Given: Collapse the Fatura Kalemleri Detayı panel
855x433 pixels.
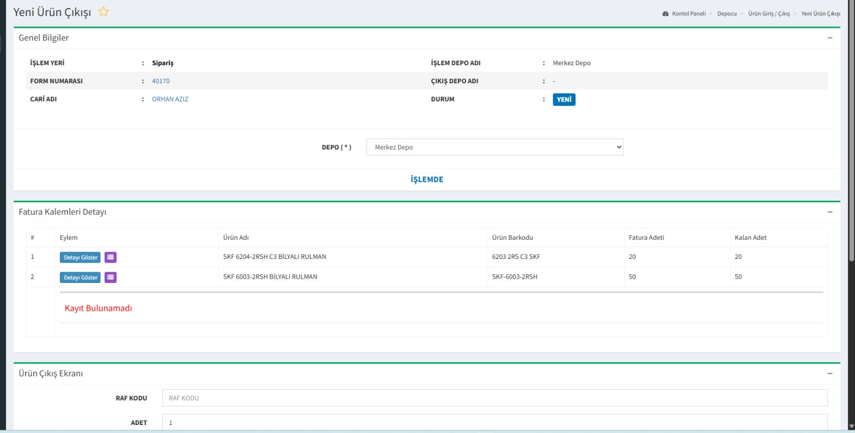Looking at the screenshot, I should pos(829,212).
